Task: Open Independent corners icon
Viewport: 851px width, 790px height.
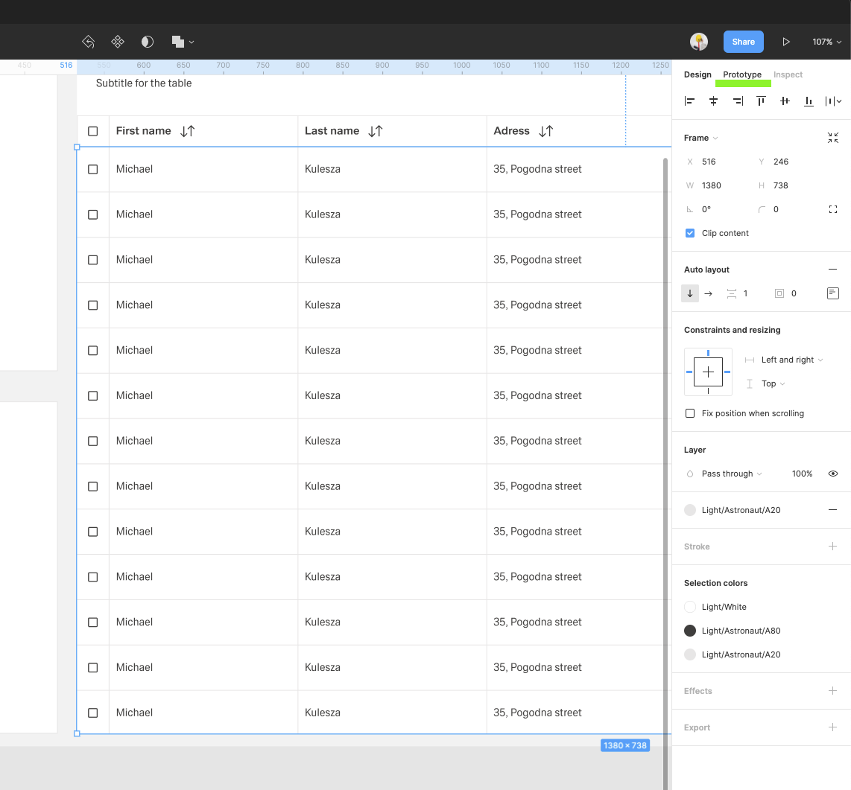Action: [832, 209]
